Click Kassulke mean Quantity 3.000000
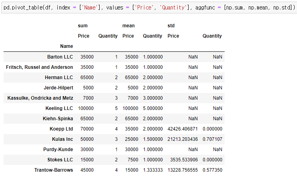 [153, 98]
